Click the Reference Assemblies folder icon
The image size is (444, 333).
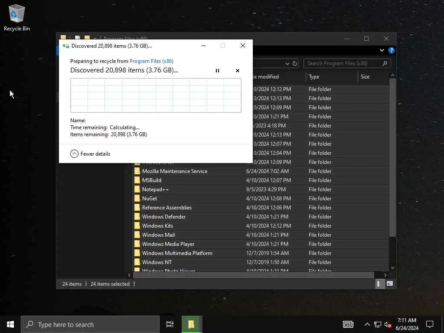(137, 208)
